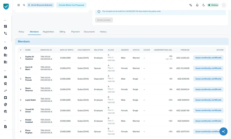Screen dimensions: 231x139
Task: Click the renewal info circle icon
Action: point(99,12)
